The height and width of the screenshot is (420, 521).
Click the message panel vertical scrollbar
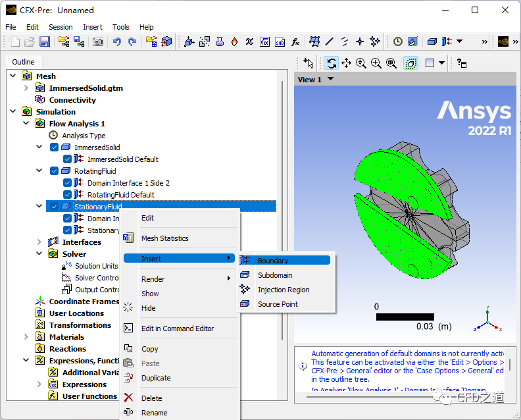coord(510,364)
